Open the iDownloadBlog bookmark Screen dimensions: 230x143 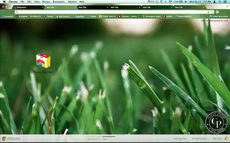(x=184, y=16)
